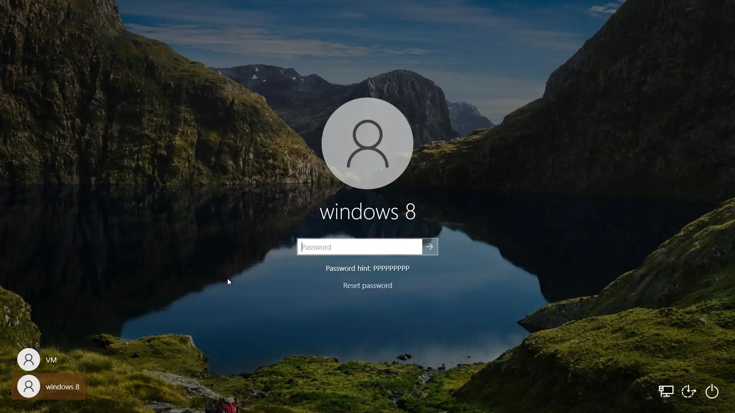Open the network connection icon

click(x=666, y=391)
